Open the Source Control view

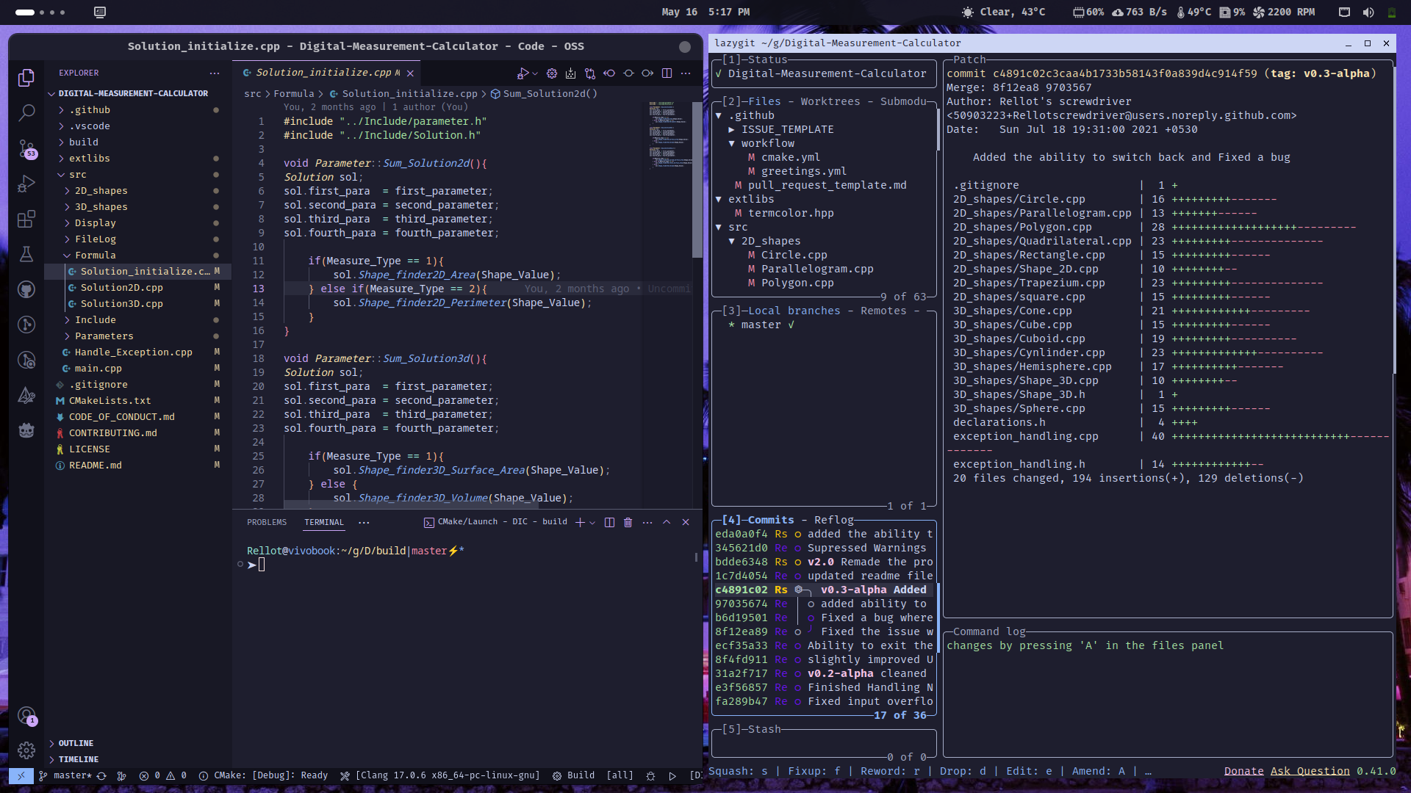[x=26, y=148]
